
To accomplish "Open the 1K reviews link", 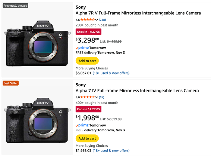I will tap(102, 97).
